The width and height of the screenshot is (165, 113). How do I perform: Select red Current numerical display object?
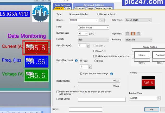point(36,47)
